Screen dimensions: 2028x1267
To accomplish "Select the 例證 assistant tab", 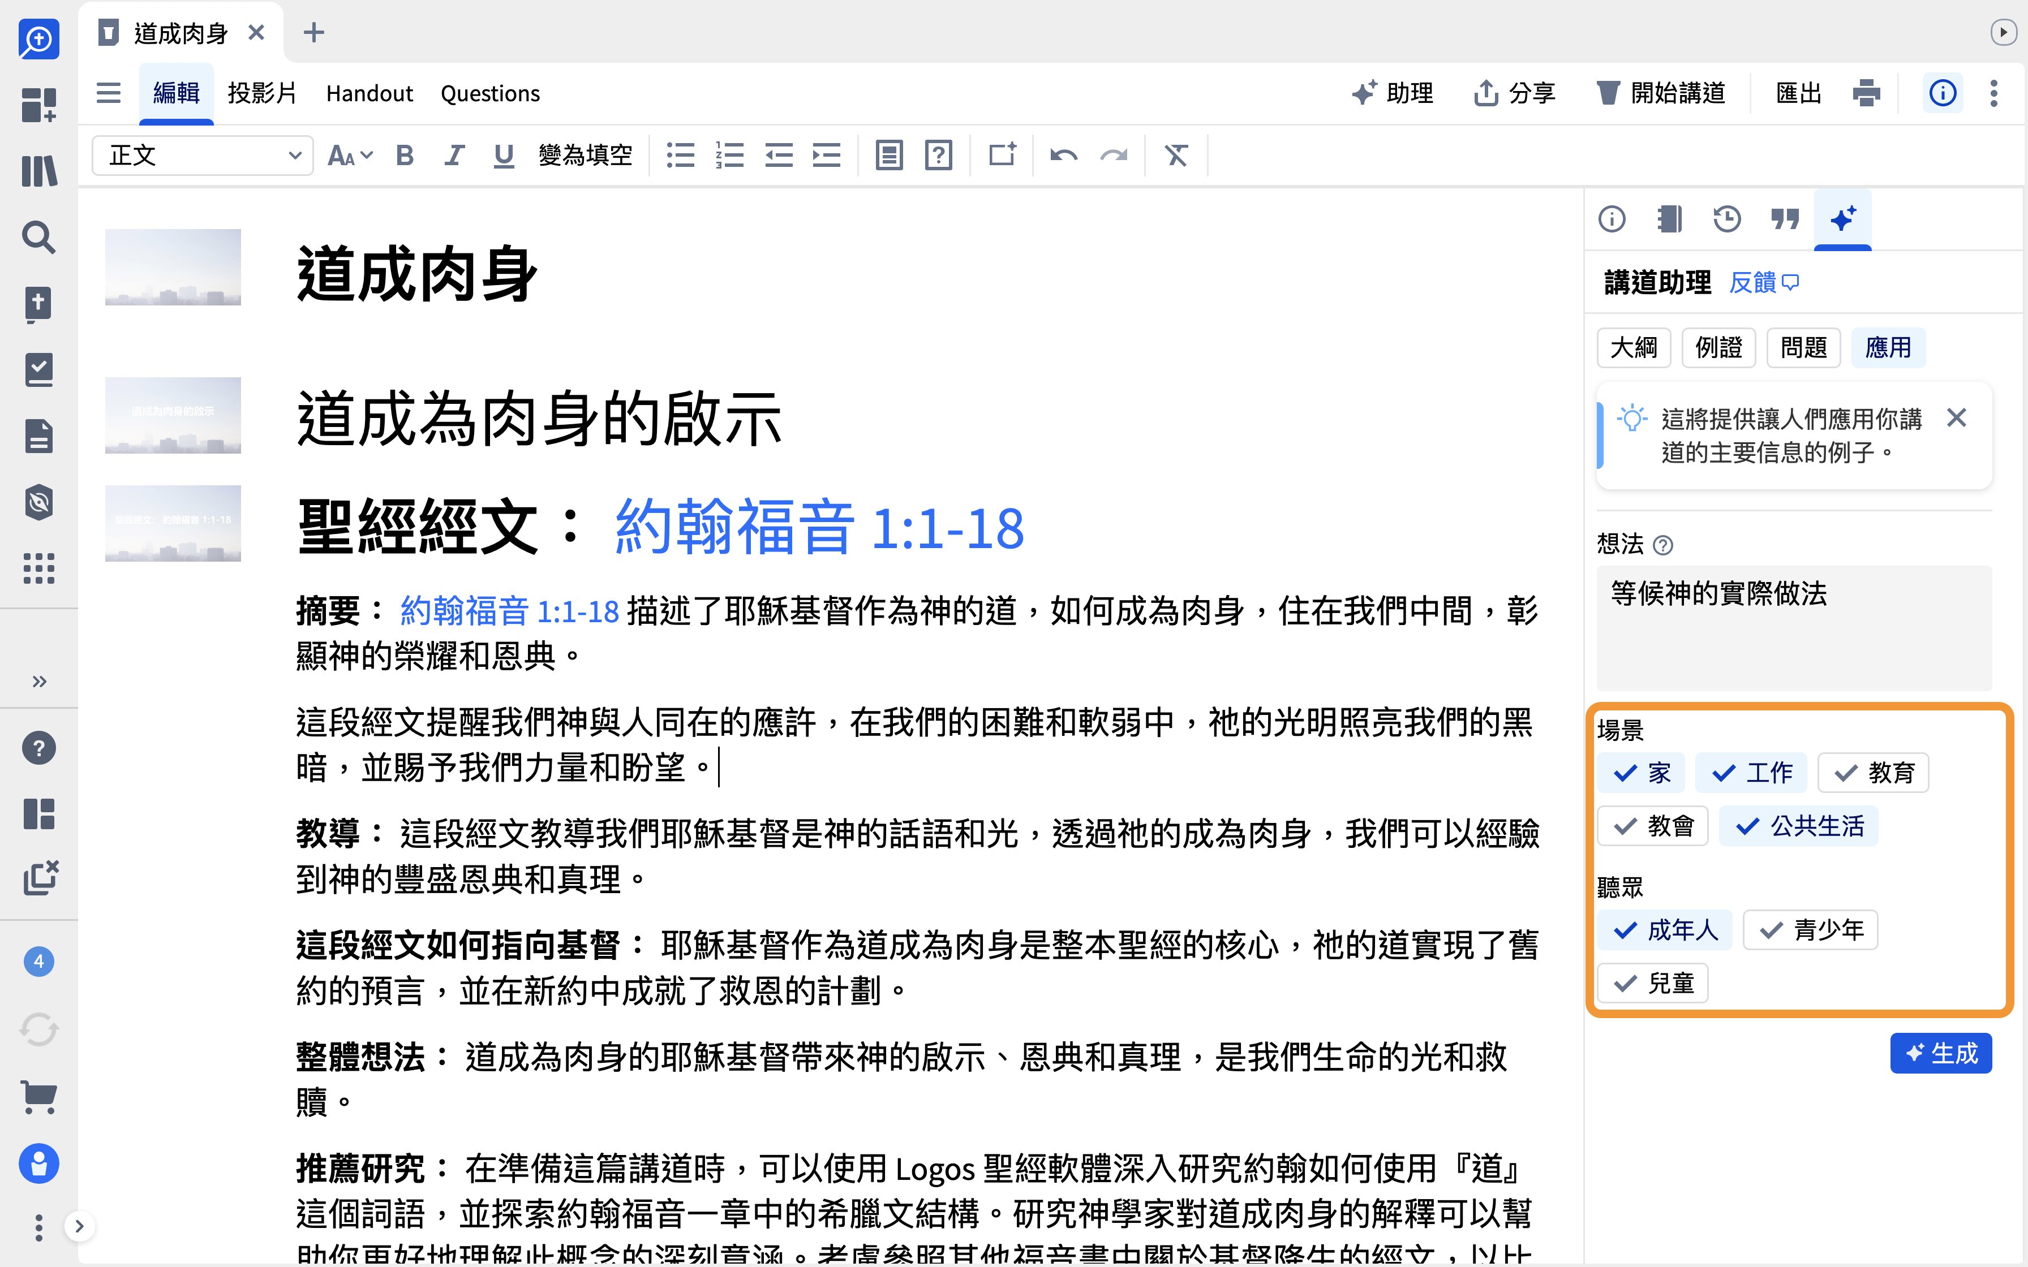I will click(x=1719, y=347).
